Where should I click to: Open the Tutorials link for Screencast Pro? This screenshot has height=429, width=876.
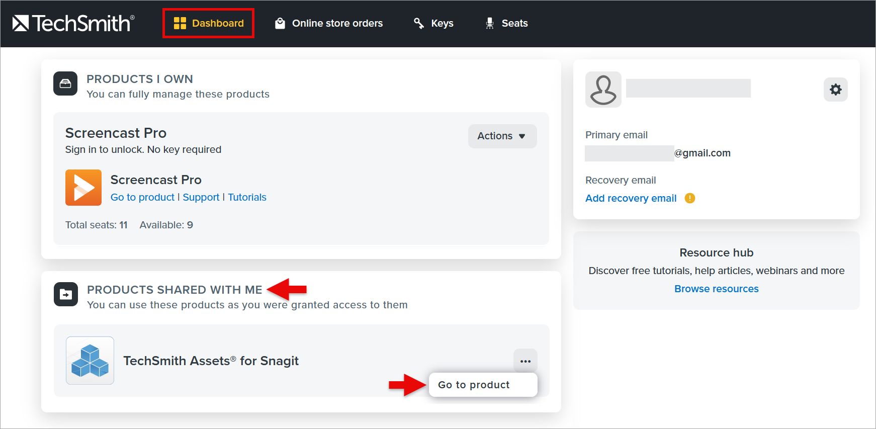(x=247, y=197)
